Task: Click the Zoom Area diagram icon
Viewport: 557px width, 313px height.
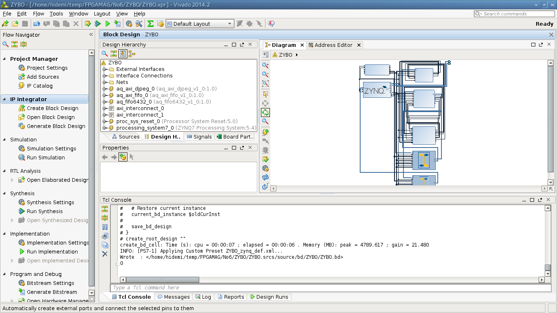Action: (x=265, y=84)
